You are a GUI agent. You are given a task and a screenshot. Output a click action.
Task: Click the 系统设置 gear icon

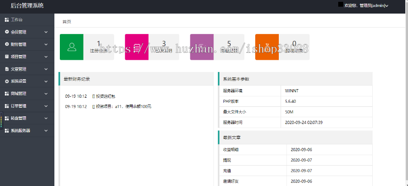(6, 81)
